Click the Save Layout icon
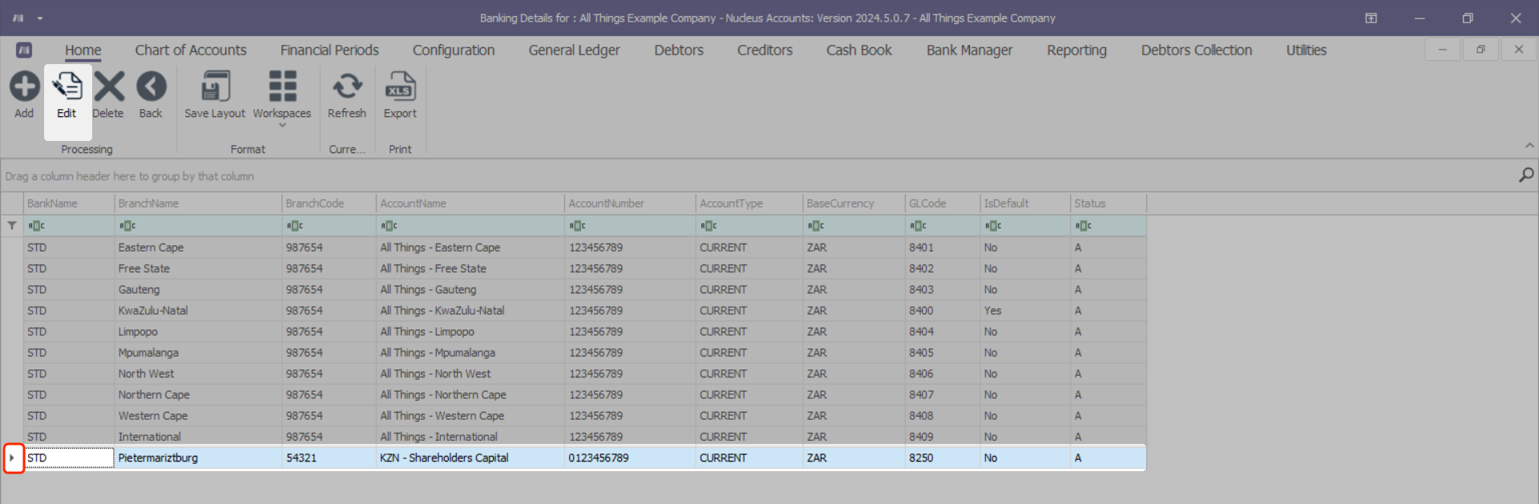 [x=215, y=87]
